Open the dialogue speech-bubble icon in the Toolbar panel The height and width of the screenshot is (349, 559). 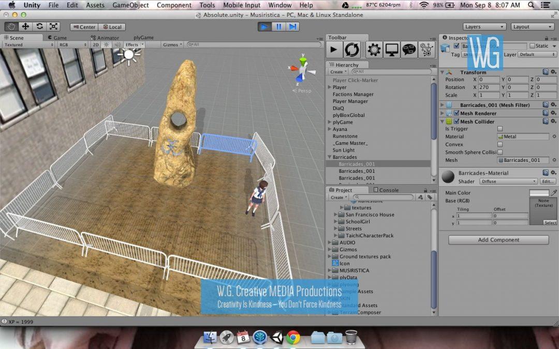click(x=409, y=50)
